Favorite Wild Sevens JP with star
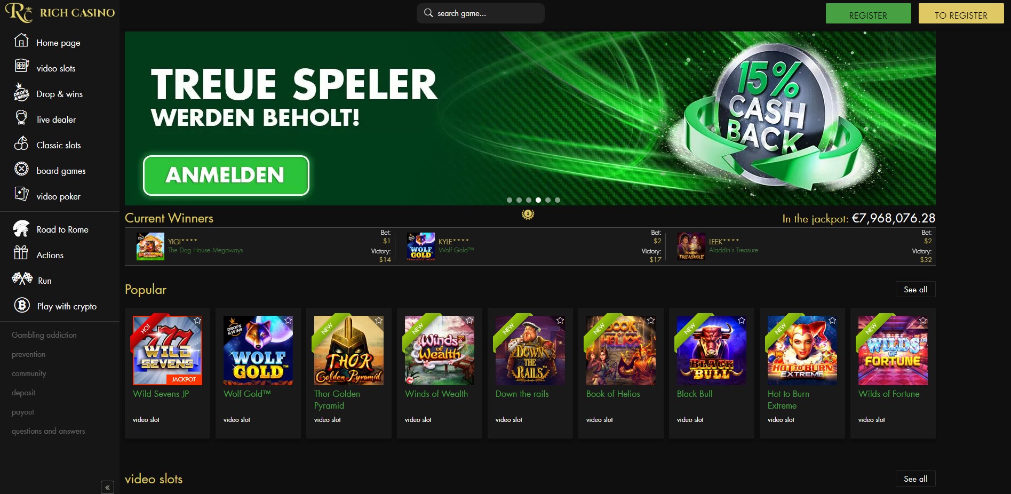Viewport: 1011px width, 494px height. pyautogui.click(x=197, y=321)
